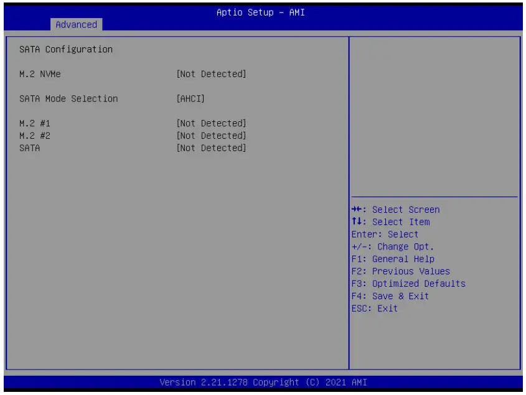
Task: Click the F2: Previous Values line
Action: 401,271
